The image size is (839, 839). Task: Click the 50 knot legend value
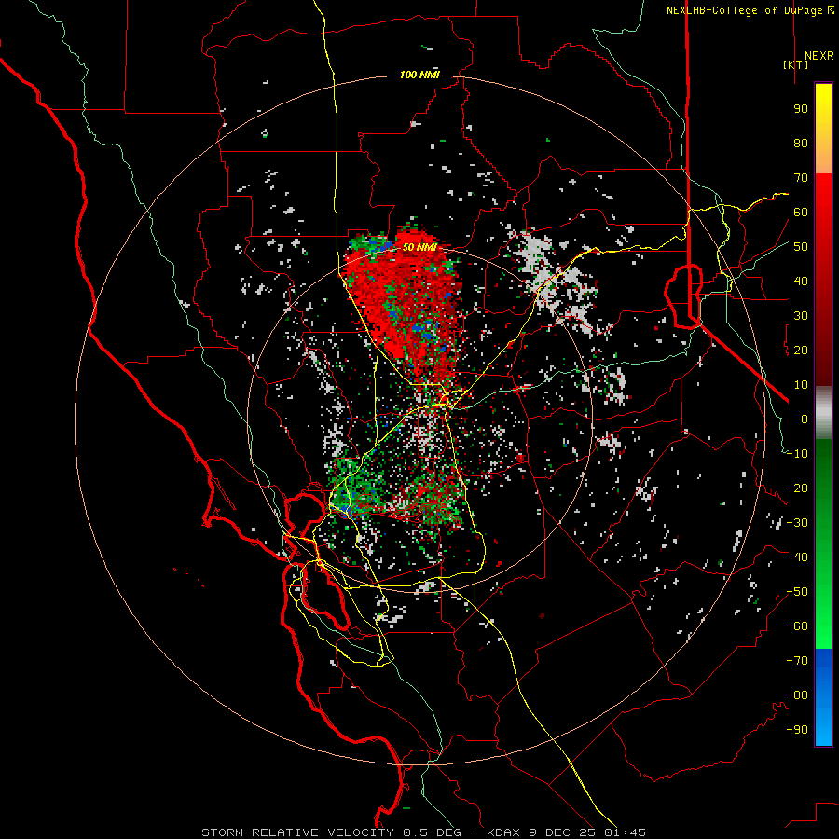point(801,247)
